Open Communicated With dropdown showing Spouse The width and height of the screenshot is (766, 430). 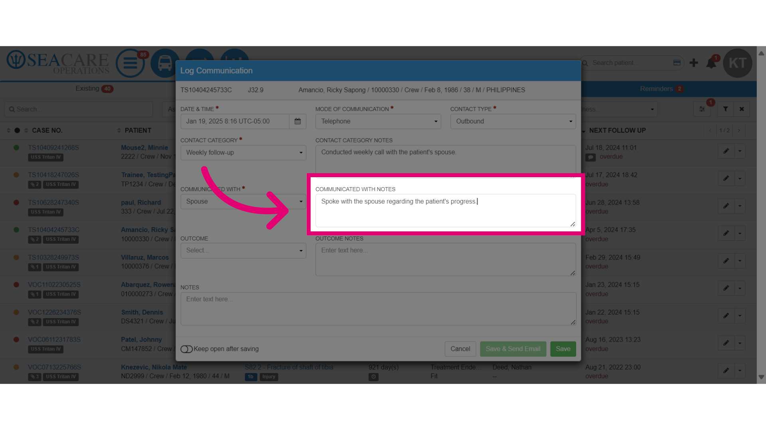point(243,201)
